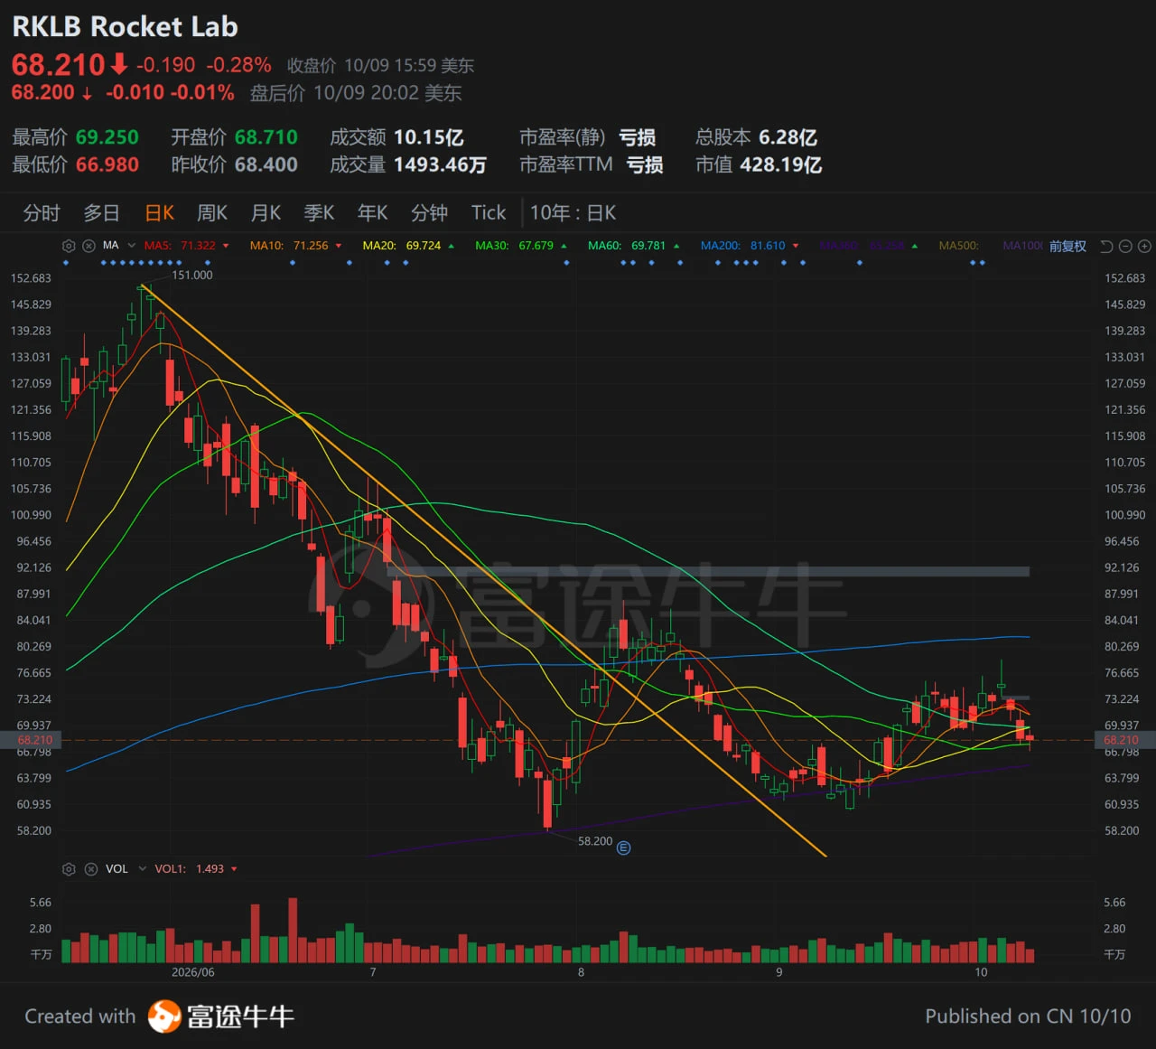Zoom out chart with the minus circle icon
Image resolution: width=1156 pixels, height=1049 pixels.
point(1125,246)
